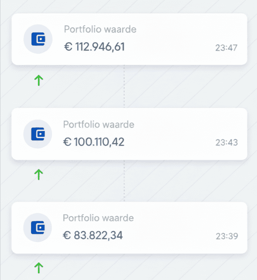Select the € 100.110,42 portfolio value
257x280 pixels.
pyautogui.click(x=94, y=141)
